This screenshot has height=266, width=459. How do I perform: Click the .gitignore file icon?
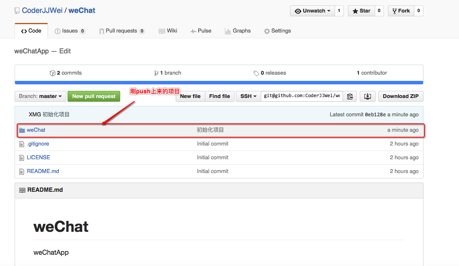point(21,144)
